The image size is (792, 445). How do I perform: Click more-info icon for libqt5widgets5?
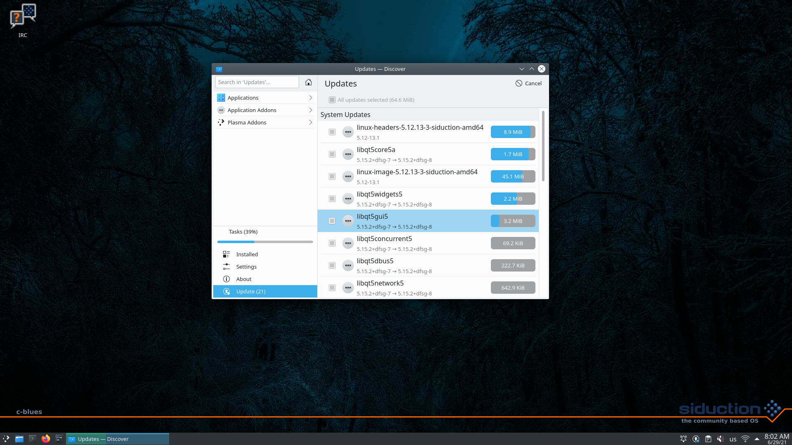pos(348,199)
